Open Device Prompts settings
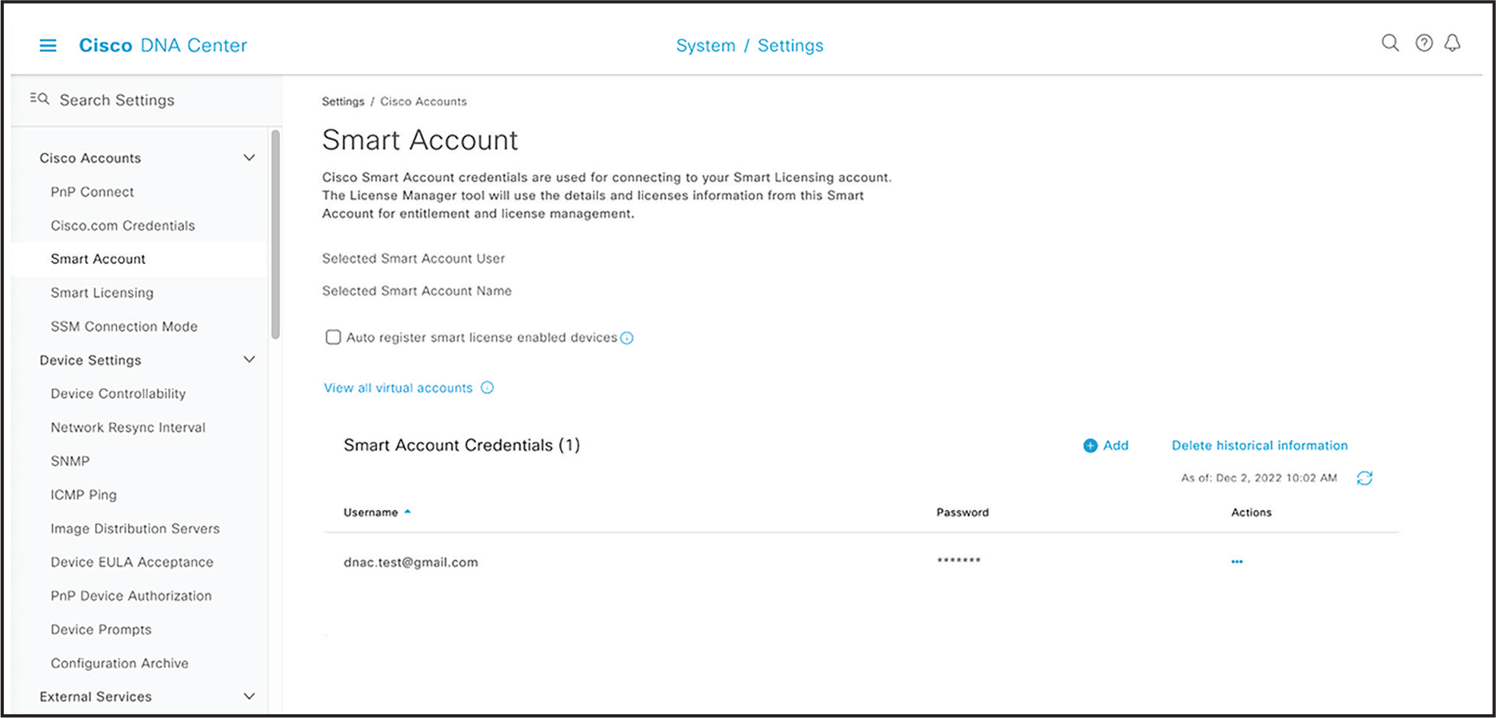 coord(101,629)
